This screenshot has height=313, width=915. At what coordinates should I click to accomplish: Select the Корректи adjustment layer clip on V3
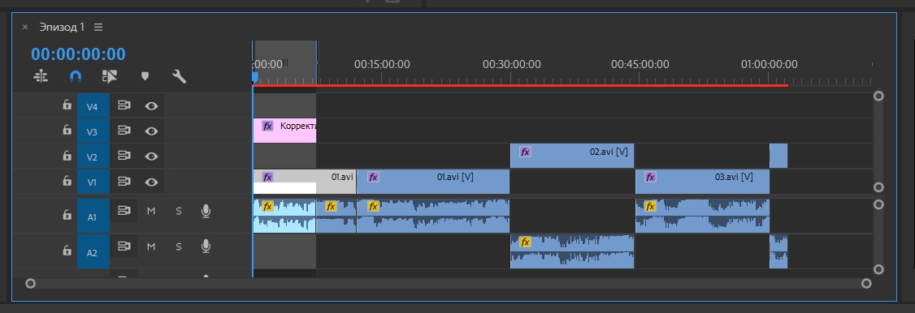click(284, 131)
